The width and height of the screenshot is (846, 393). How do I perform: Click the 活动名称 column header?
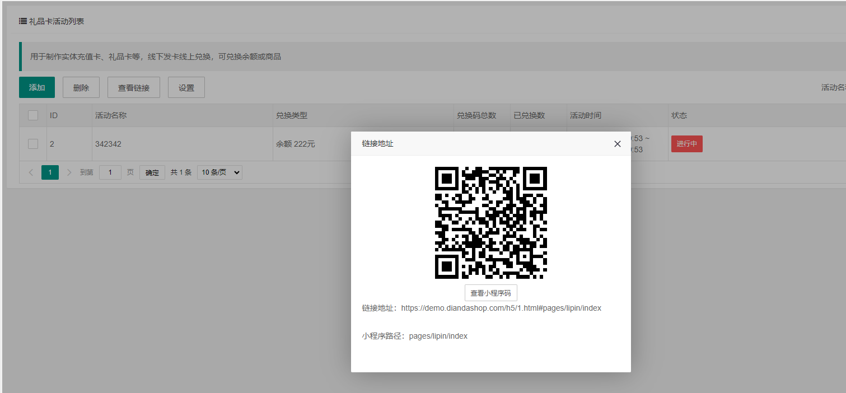click(111, 115)
